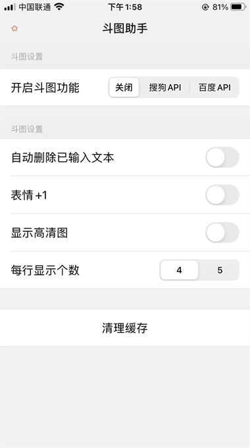
Task: Tap the battery icon in status bar
Action: [238, 7]
